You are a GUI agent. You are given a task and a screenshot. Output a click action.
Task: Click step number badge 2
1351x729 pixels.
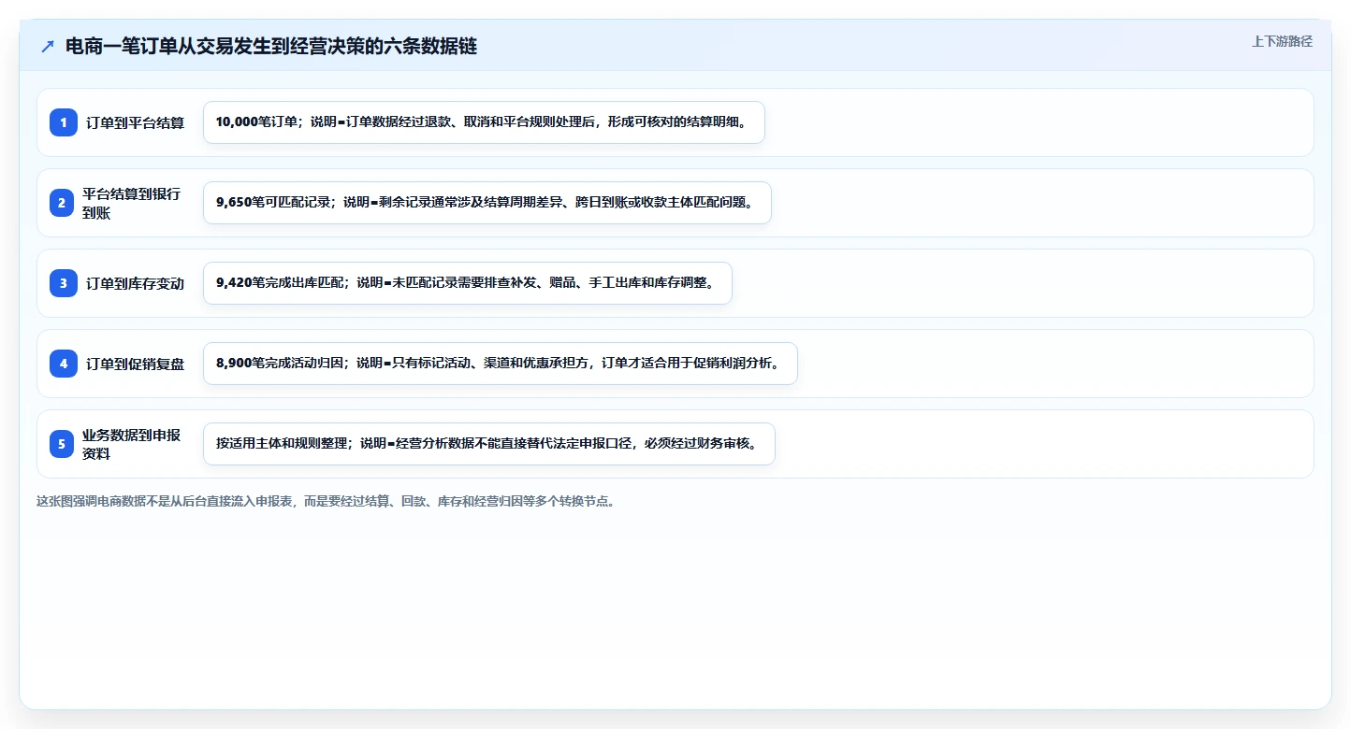tap(62, 203)
